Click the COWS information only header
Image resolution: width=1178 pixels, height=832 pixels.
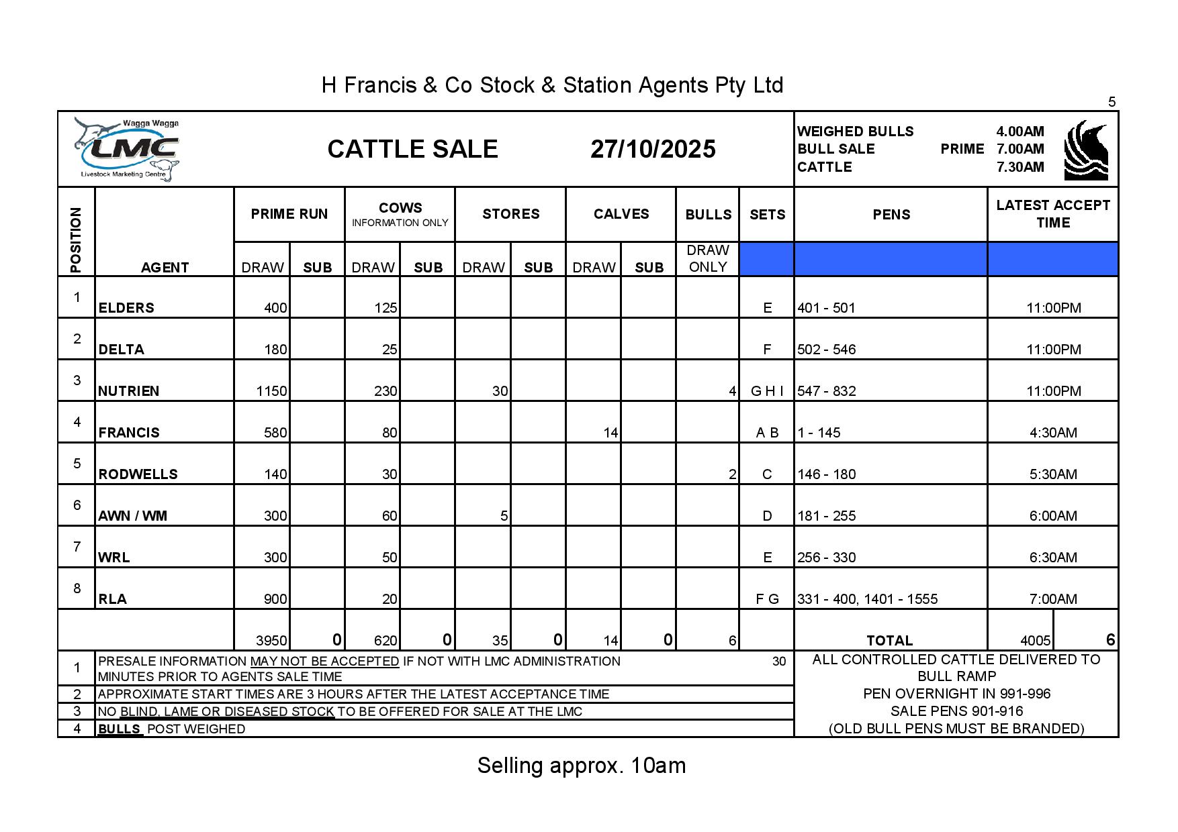pos(400,214)
